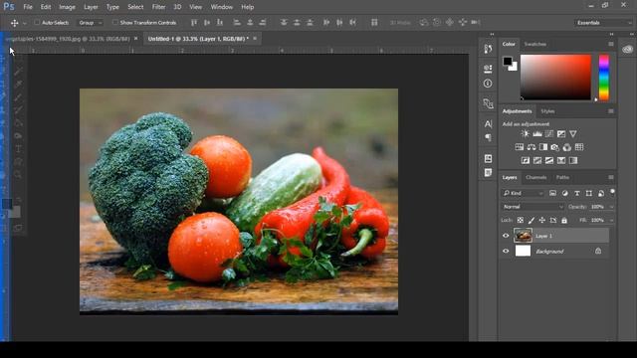Open the History panel icon
Image resolution: width=637 pixels, height=358 pixels.
tap(488, 49)
